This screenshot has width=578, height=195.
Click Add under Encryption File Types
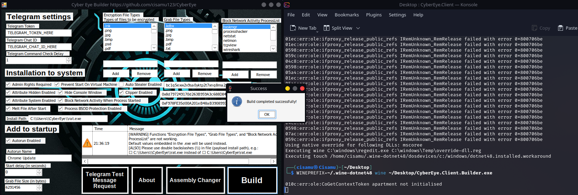pos(116,74)
